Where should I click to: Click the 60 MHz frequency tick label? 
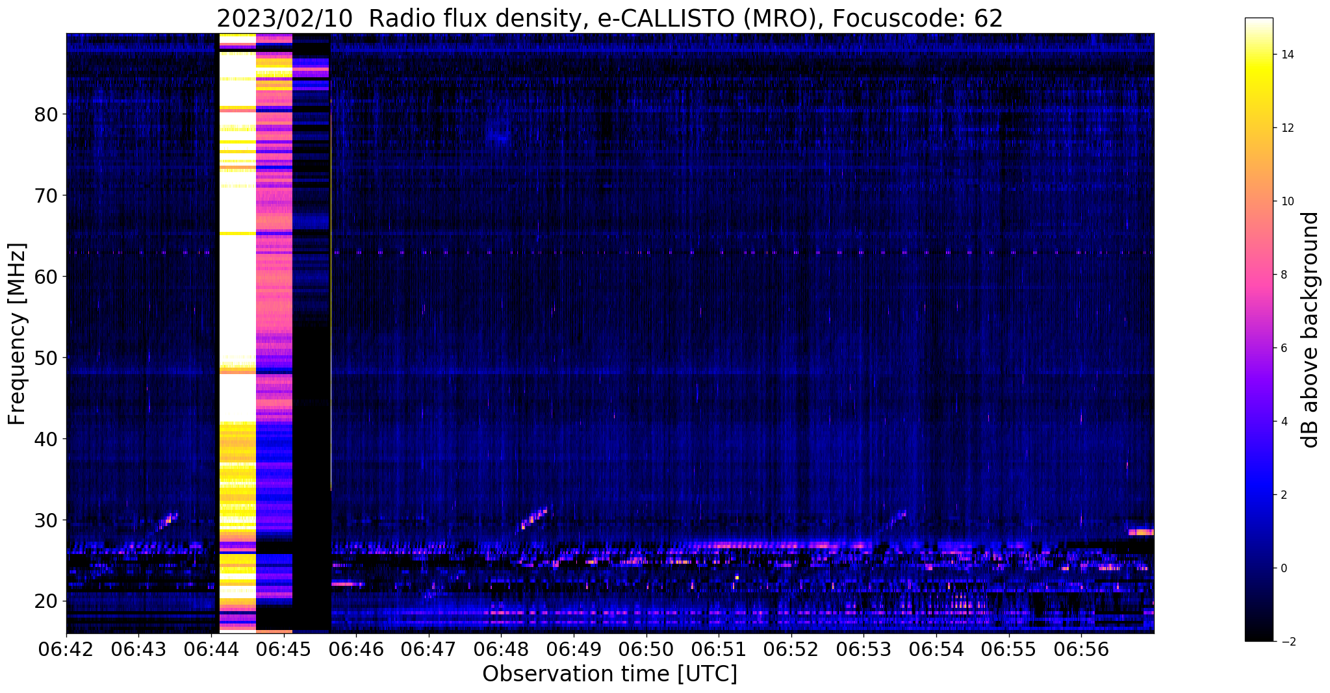pos(46,277)
